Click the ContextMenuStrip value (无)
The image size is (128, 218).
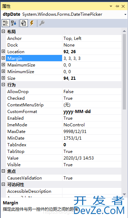67,105
